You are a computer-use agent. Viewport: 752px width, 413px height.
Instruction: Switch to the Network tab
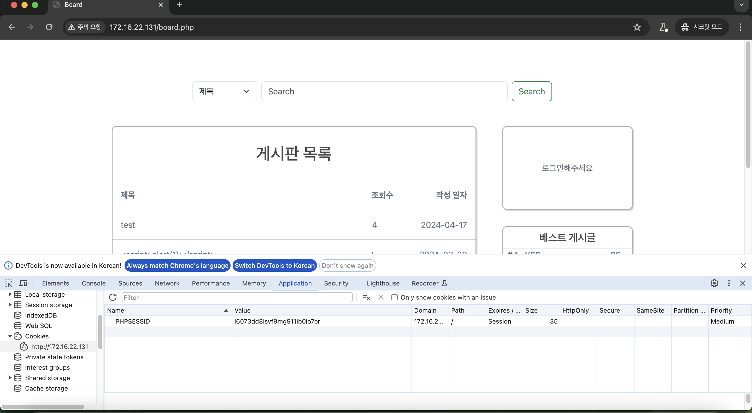pyautogui.click(x=167, y=283)
